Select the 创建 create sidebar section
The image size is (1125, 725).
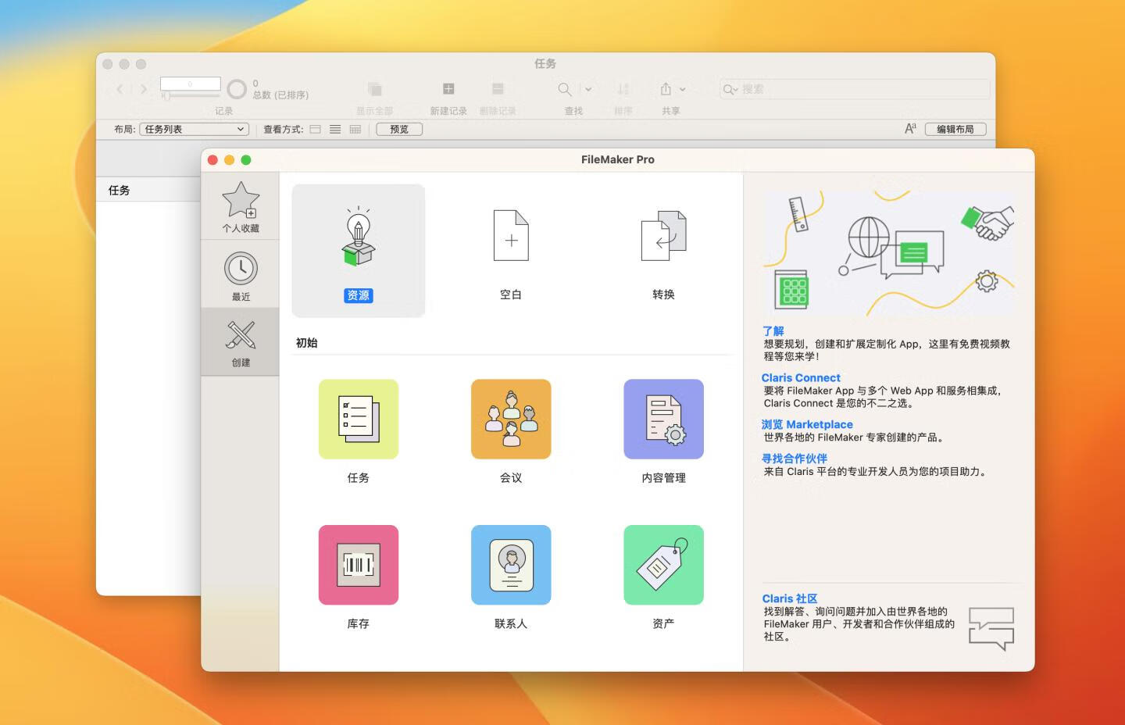(241, 342)
